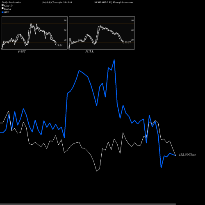This screenshot has height=205, width=205.
Task: Click the 80 level label in FULL chart
Action: 132,20
